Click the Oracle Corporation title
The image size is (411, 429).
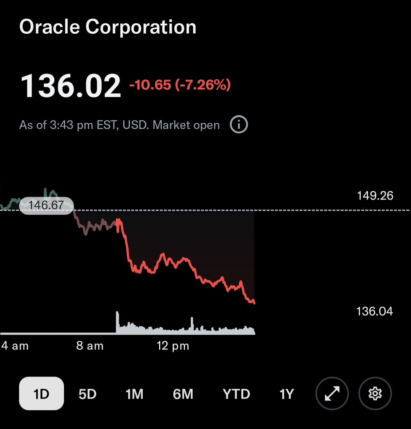pos(108,27)
